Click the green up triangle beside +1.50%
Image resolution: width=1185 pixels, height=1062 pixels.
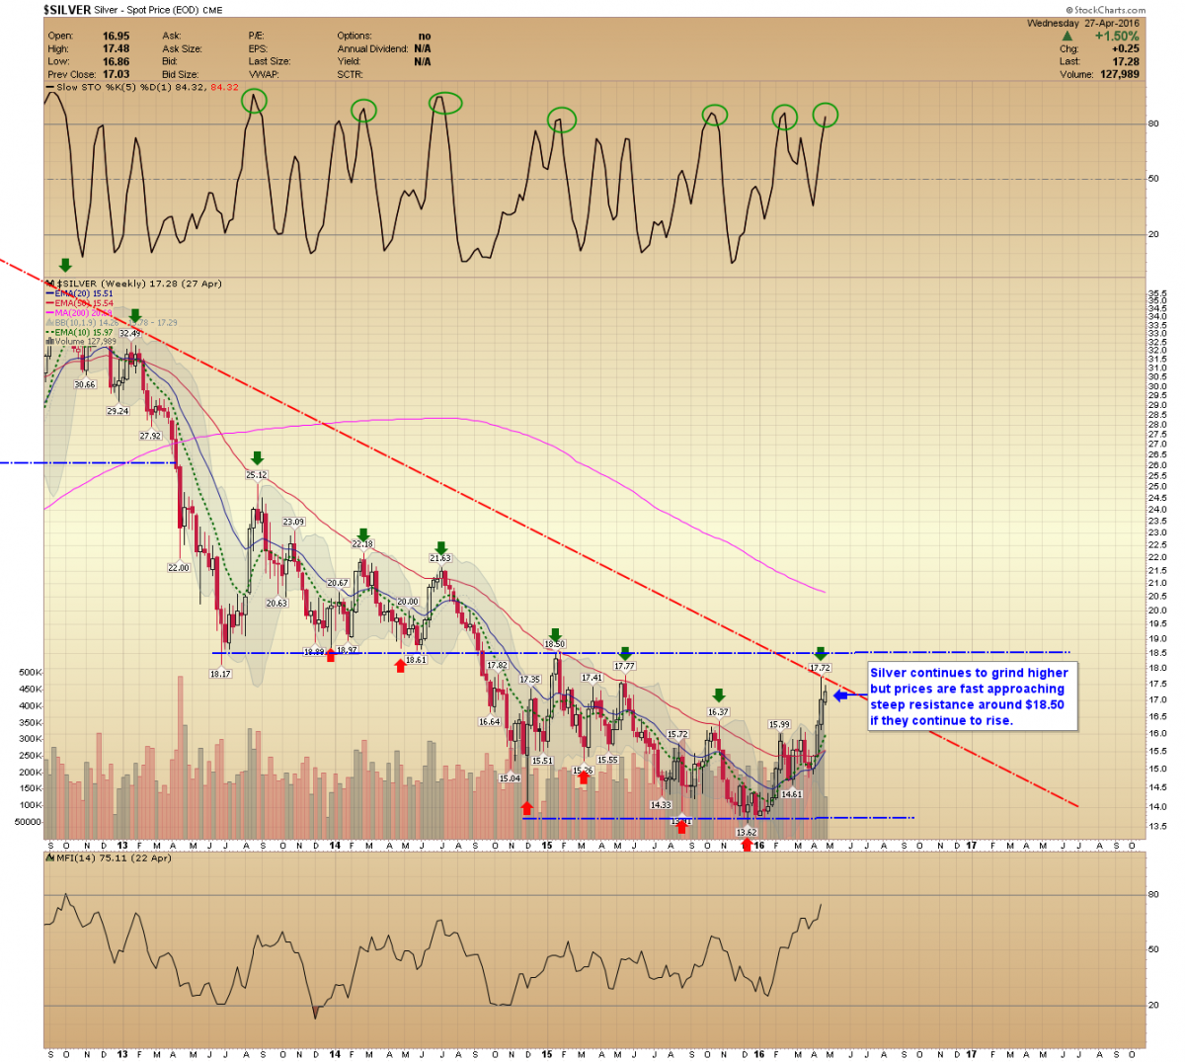pos(1066,37)
